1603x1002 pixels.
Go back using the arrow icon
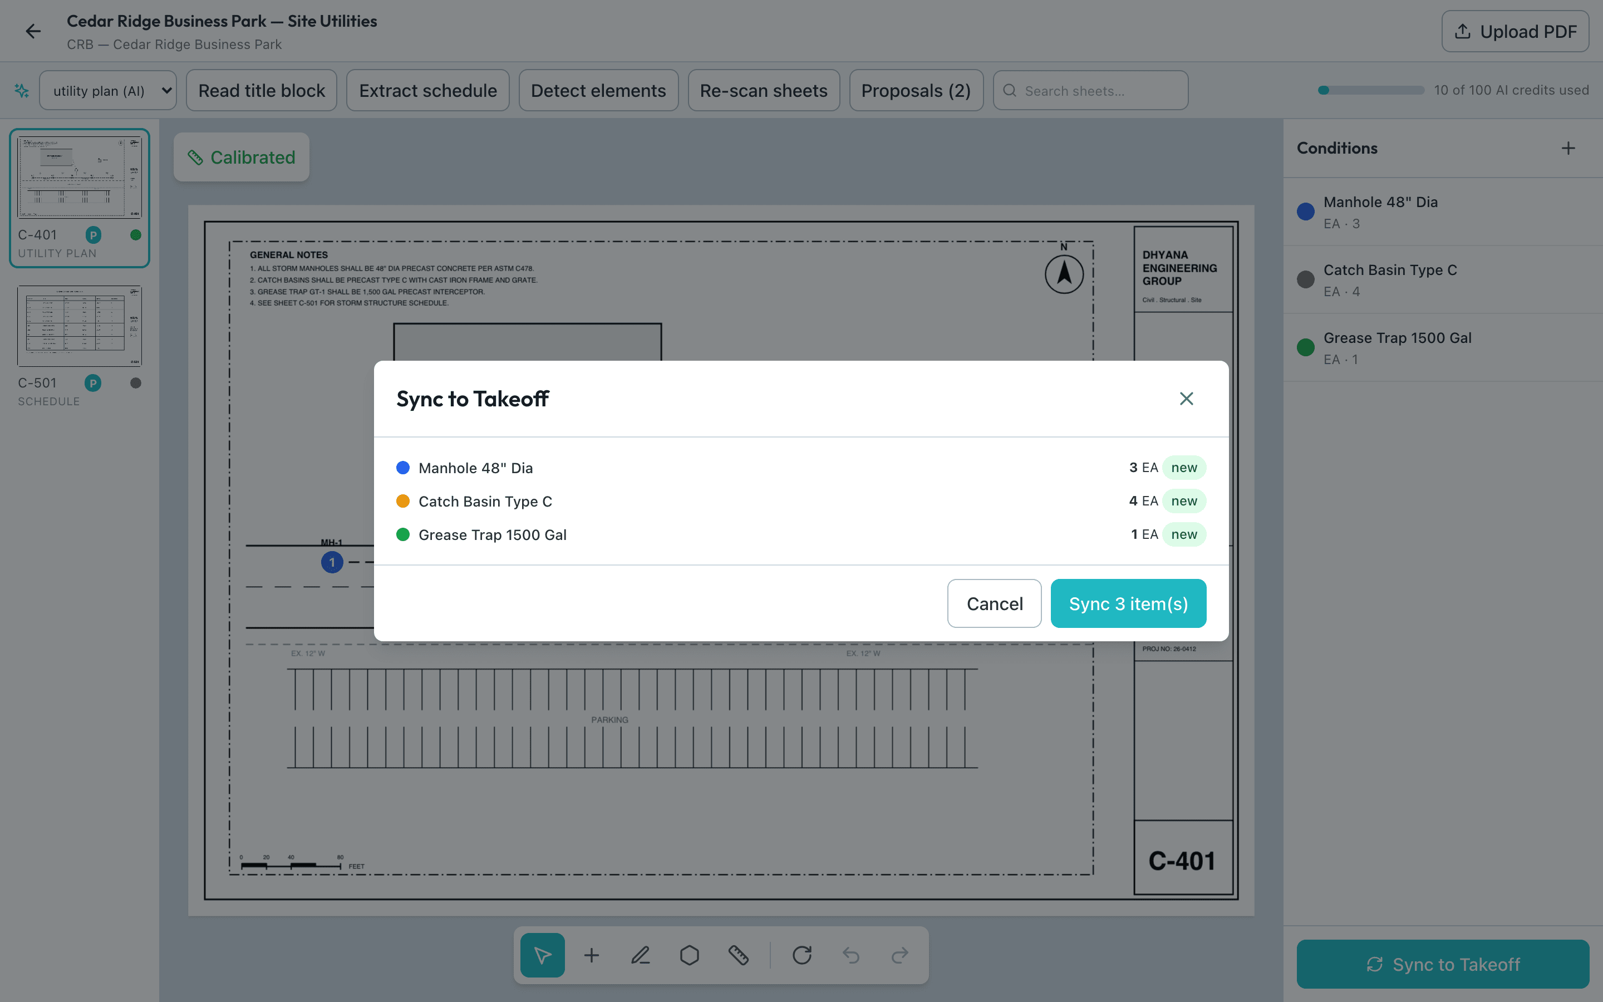[x=32, y=31]
